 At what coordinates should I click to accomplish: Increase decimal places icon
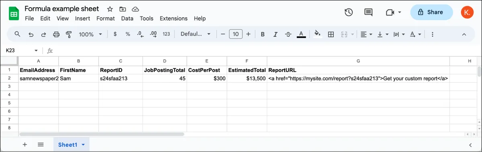tap(153, 34)
